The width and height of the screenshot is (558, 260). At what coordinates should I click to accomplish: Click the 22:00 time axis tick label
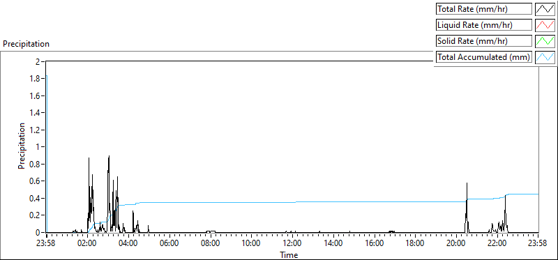[497, 244]
